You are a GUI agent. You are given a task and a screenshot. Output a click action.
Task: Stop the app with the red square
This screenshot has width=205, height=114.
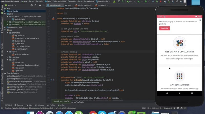[x=161, y=2]
